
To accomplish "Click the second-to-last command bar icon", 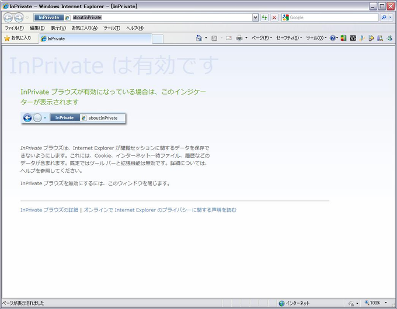I will pyautogui.click(x=380, y=38).
